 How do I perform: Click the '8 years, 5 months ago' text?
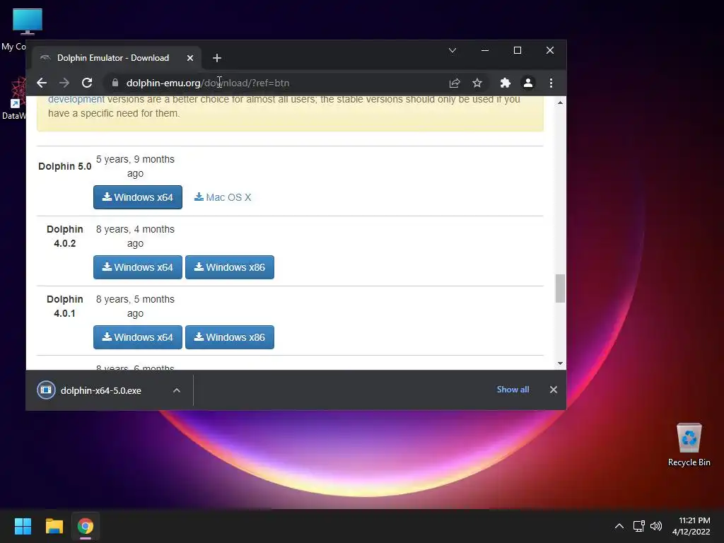135,306
